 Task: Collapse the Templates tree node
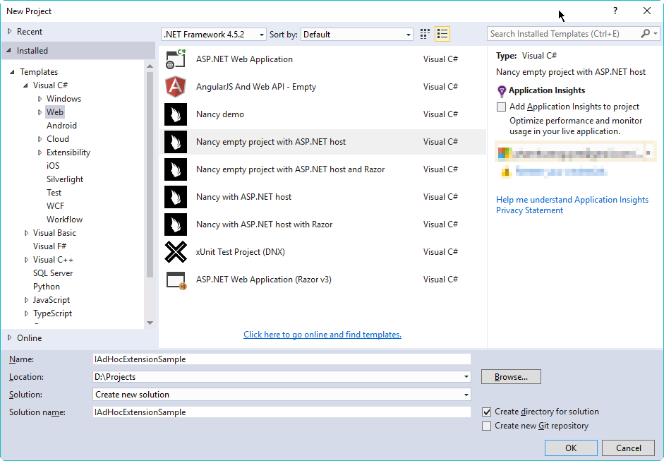tap(12, 72)
